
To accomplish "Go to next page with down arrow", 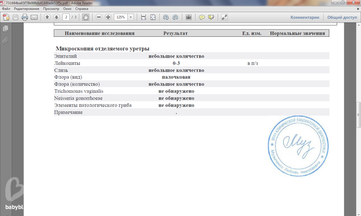I will pyautogui.click(x=56, y=17).
